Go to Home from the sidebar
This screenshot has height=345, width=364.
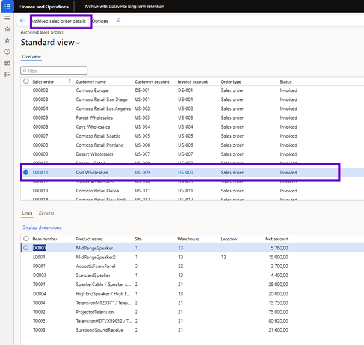(7, 29)
